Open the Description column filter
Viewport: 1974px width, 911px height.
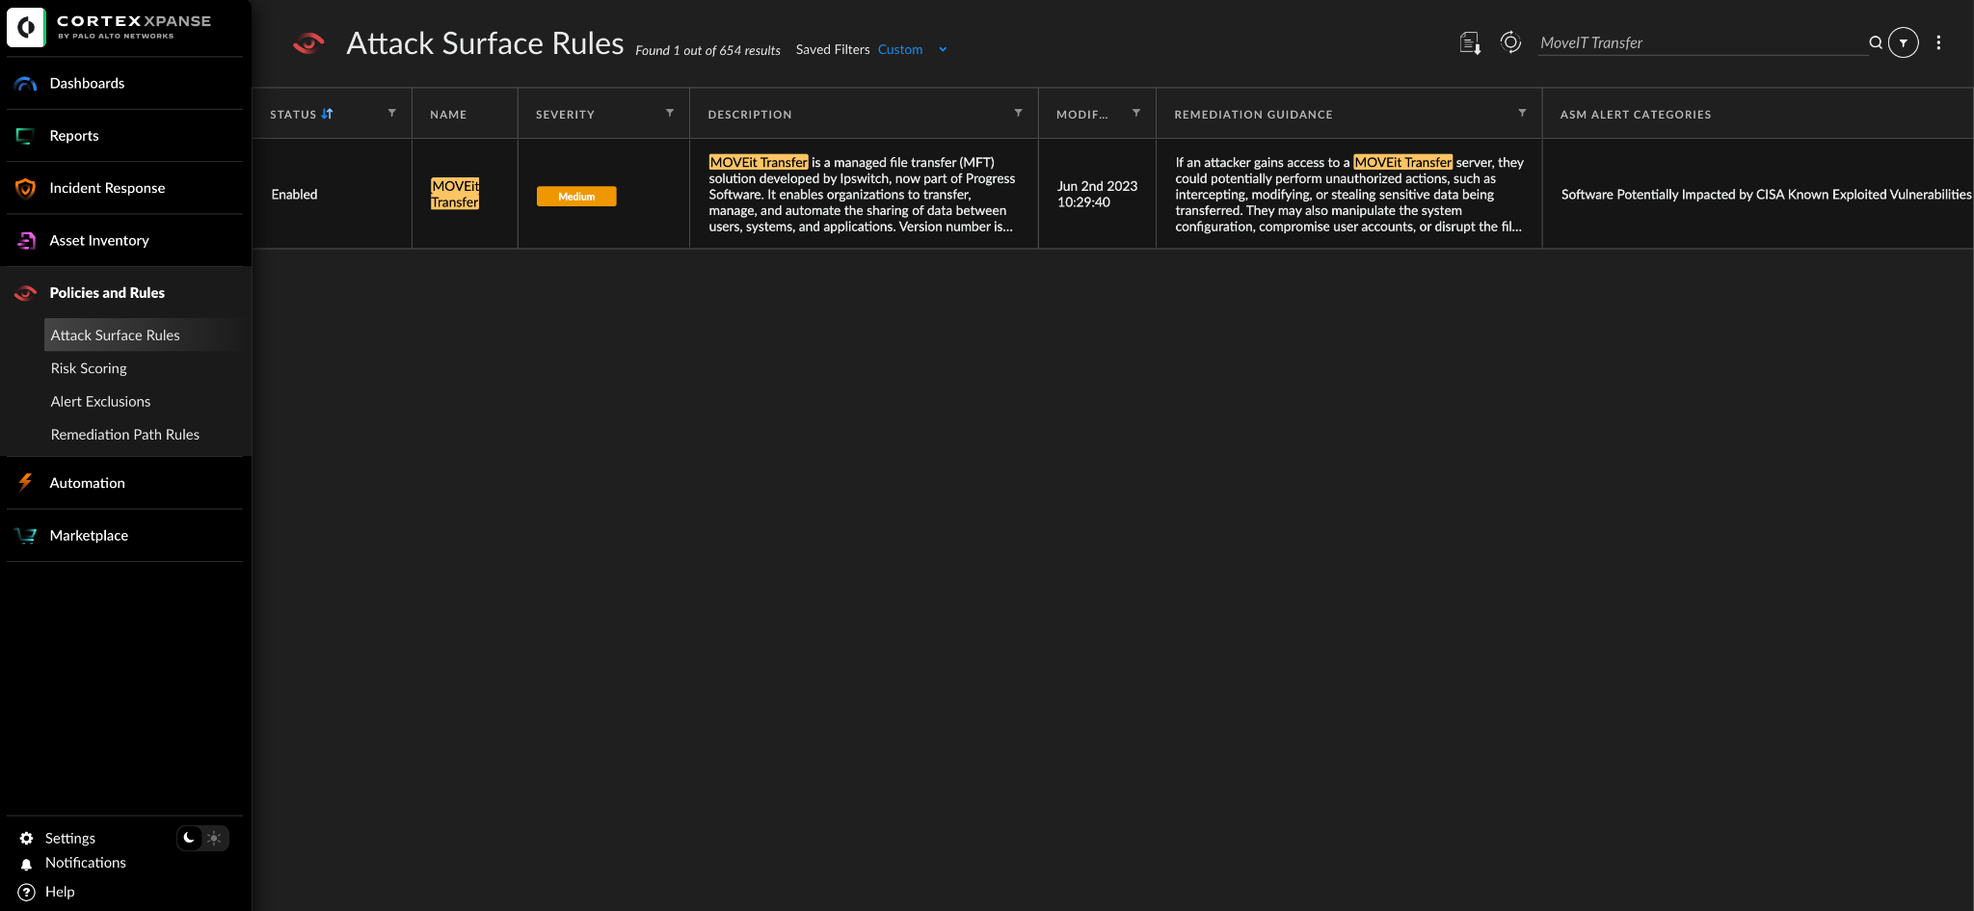[x=1018, y=113]
